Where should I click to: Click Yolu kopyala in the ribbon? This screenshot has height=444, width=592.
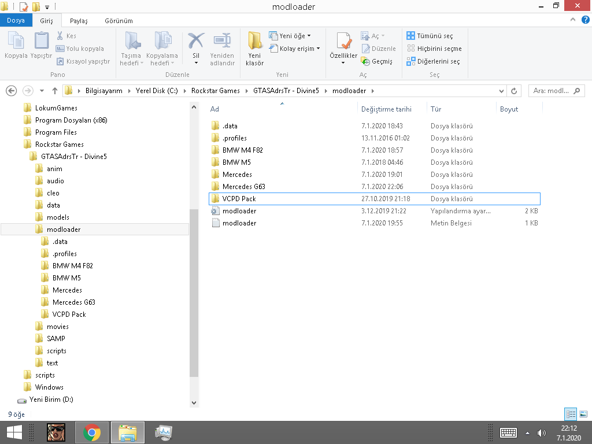[x=80, y=49]
